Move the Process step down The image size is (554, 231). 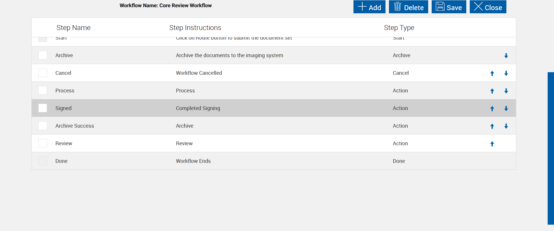tap(506, 91)
